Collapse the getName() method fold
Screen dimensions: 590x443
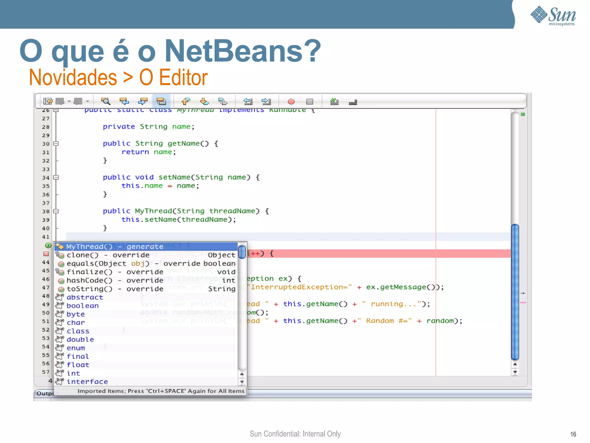(x=56, y=143)
